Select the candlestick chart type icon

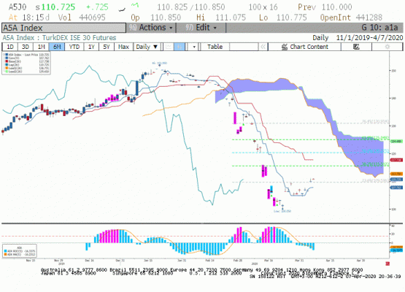click(x=180, y=47)
